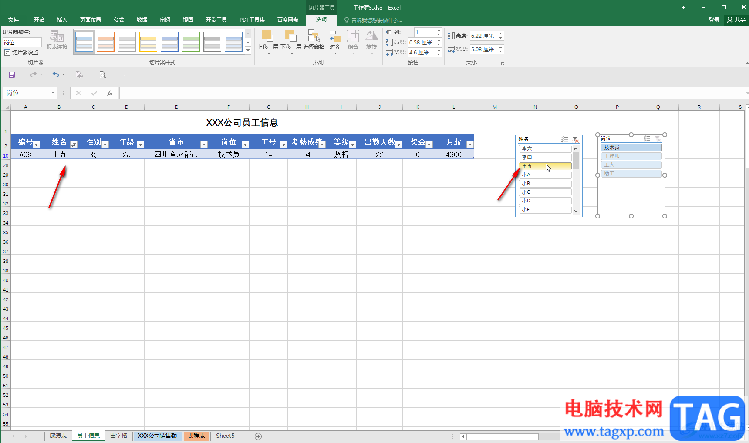Switch to 插入 ribbon tab
The image size is (749, 443).
coord(62,20)
